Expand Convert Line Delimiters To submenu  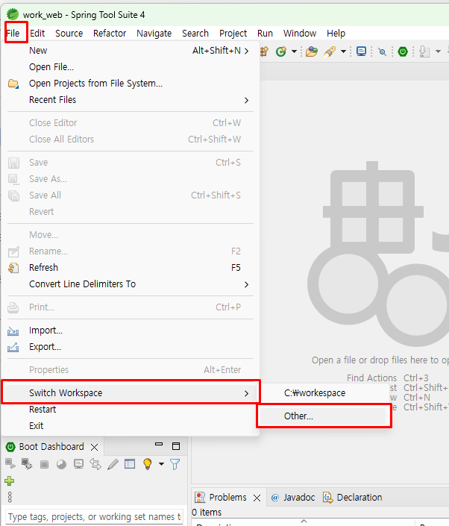(130, 284)
